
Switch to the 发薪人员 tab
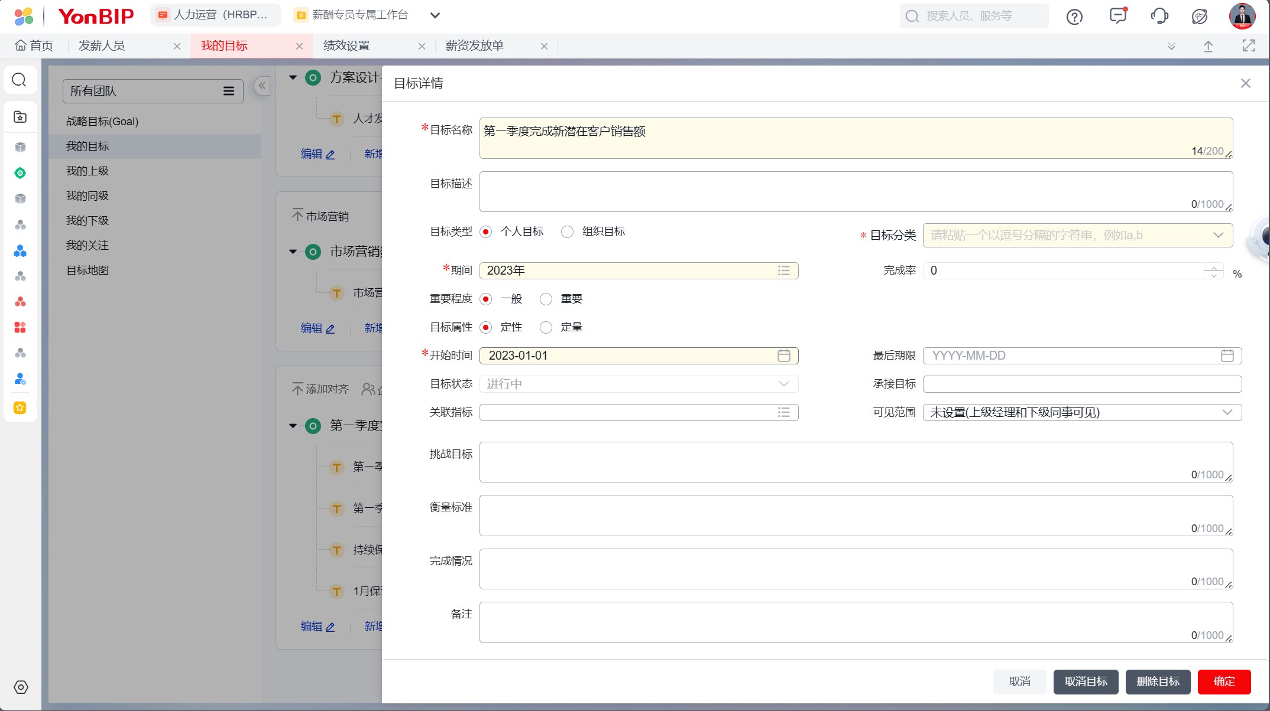102,46
